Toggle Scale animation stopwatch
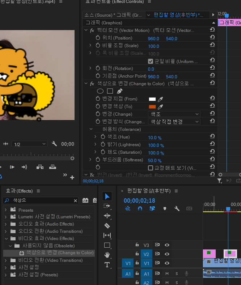 coord(98,45)
